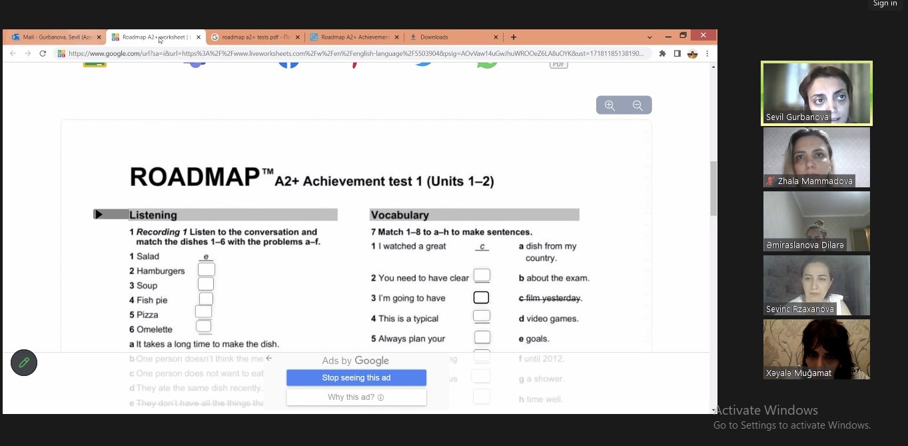Open the Chrome three-dot menu

[707, 54]
